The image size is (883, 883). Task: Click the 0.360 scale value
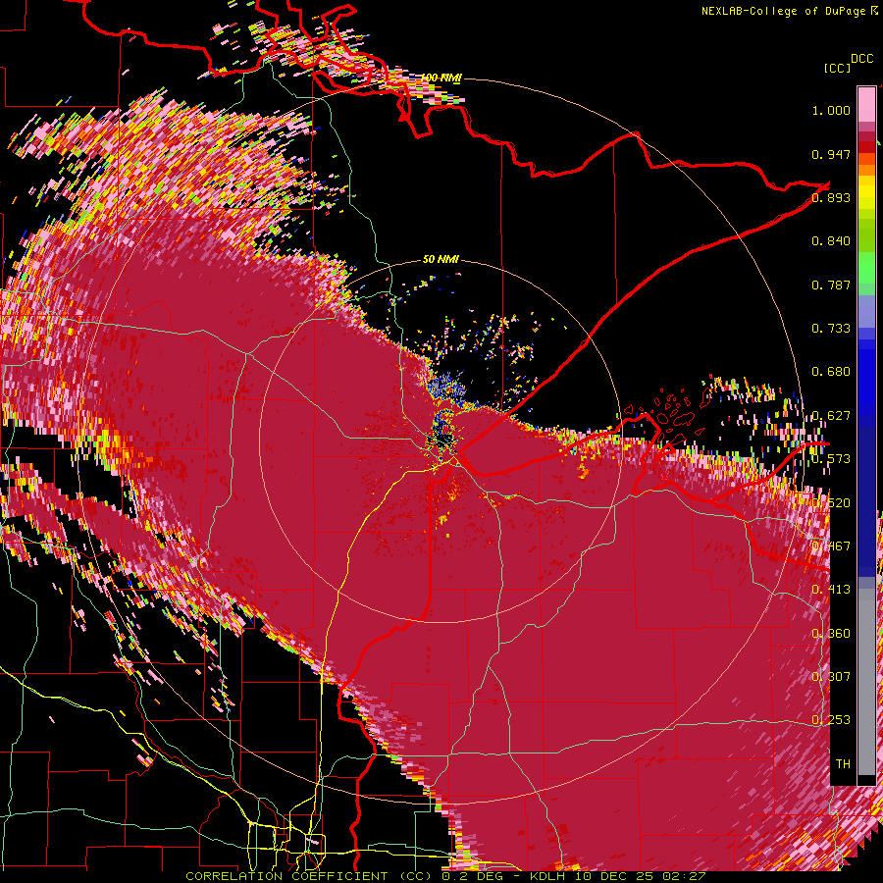831,634
